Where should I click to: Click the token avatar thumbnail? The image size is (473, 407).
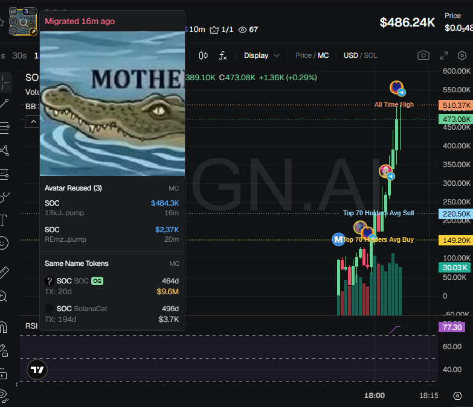pyautogui.click(x=23, y=22)
